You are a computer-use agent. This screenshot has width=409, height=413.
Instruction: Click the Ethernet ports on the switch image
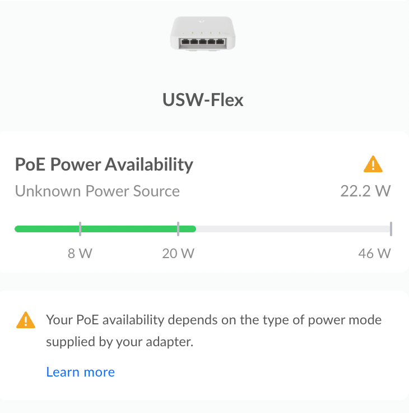tap(203, 42)
